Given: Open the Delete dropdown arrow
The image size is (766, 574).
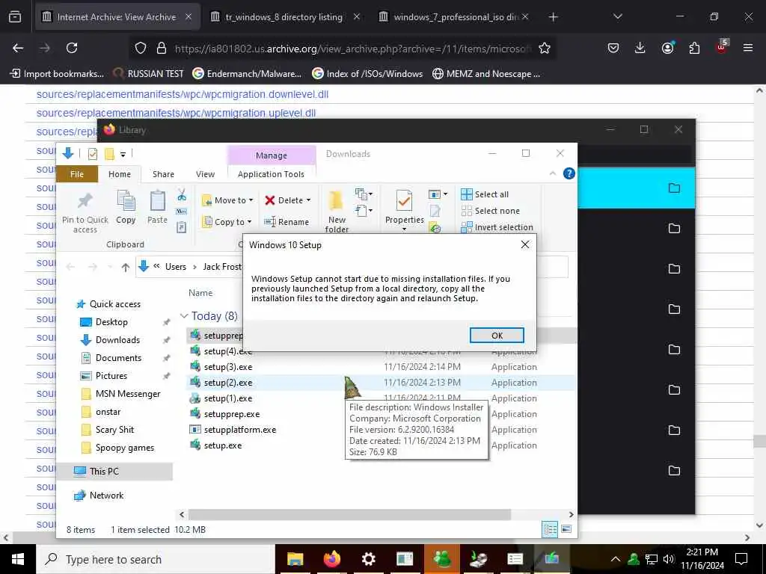Looking at the screenshot, I should click(308, 200).
